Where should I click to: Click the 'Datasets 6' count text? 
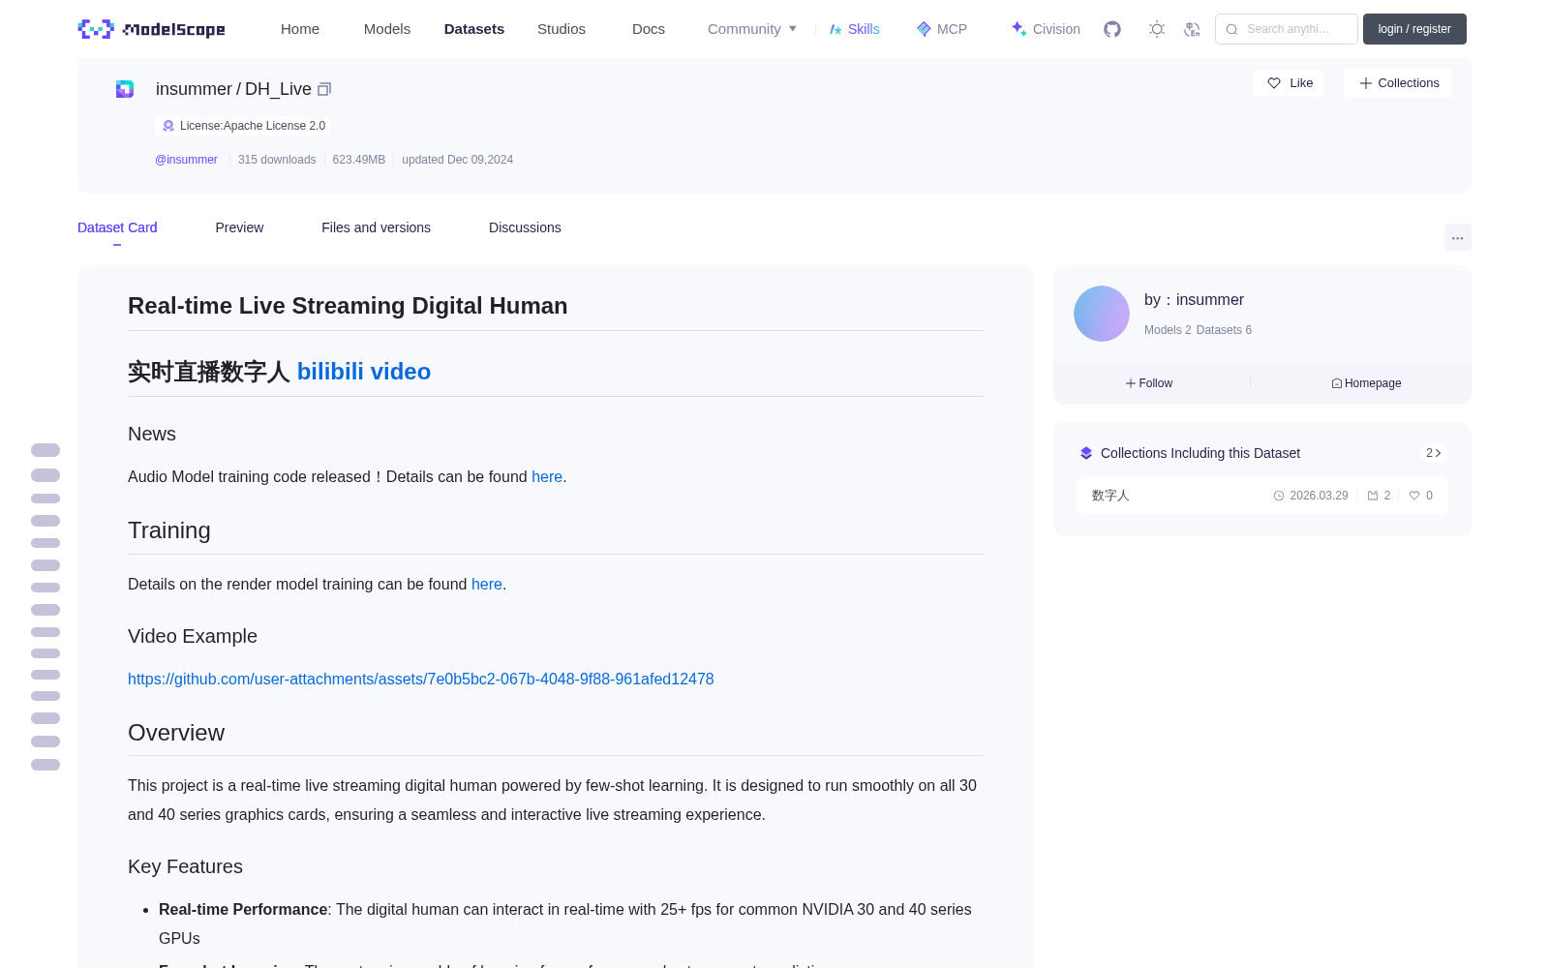pos(1224,330)
